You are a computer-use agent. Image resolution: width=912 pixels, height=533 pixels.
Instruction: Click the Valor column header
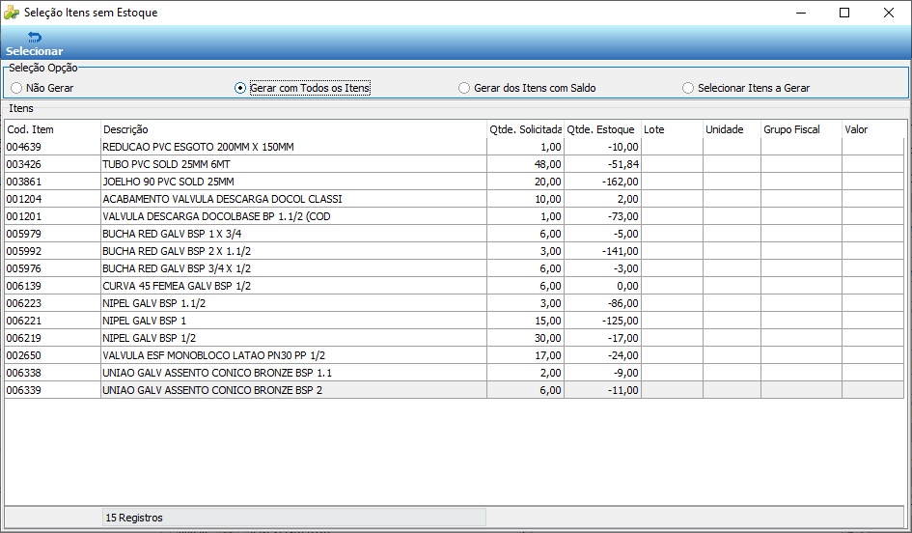coord(873,129)
